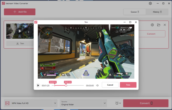Click the alarm clock scheduler icon
The height and width of the screenshot is (110, 172).
[117, 103]
